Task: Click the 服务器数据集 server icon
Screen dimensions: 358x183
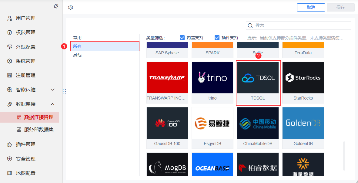Action: [19, 130]
